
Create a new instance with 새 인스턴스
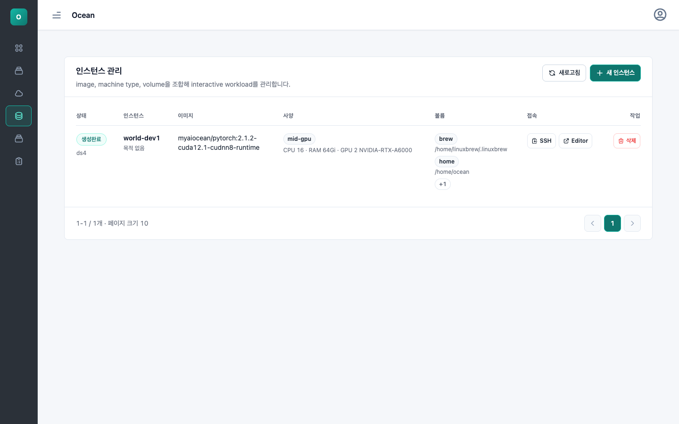tap(615, 73)
